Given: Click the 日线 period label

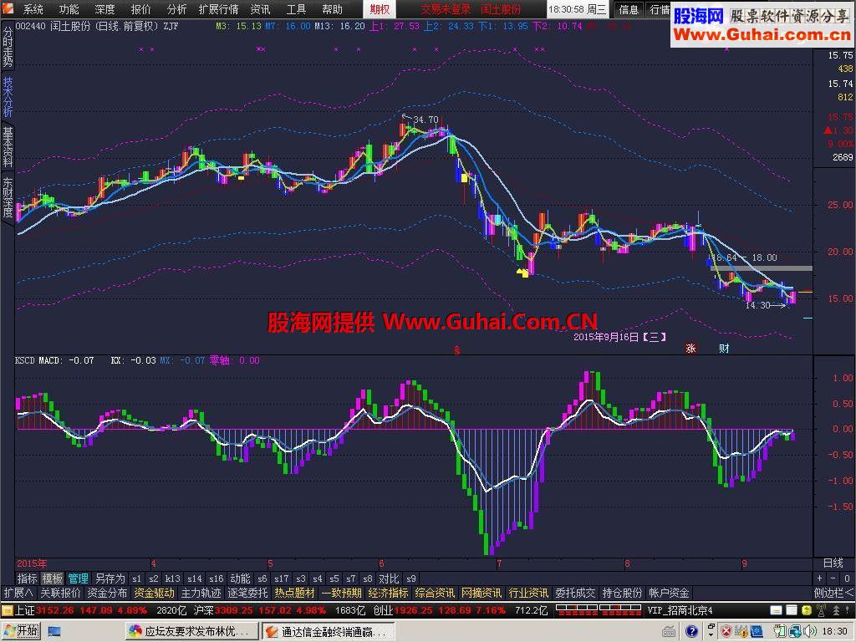Looking at the screenshot, I should point(833,563).
